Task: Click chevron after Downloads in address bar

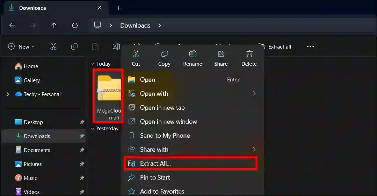Action: (x=160, y=25)
